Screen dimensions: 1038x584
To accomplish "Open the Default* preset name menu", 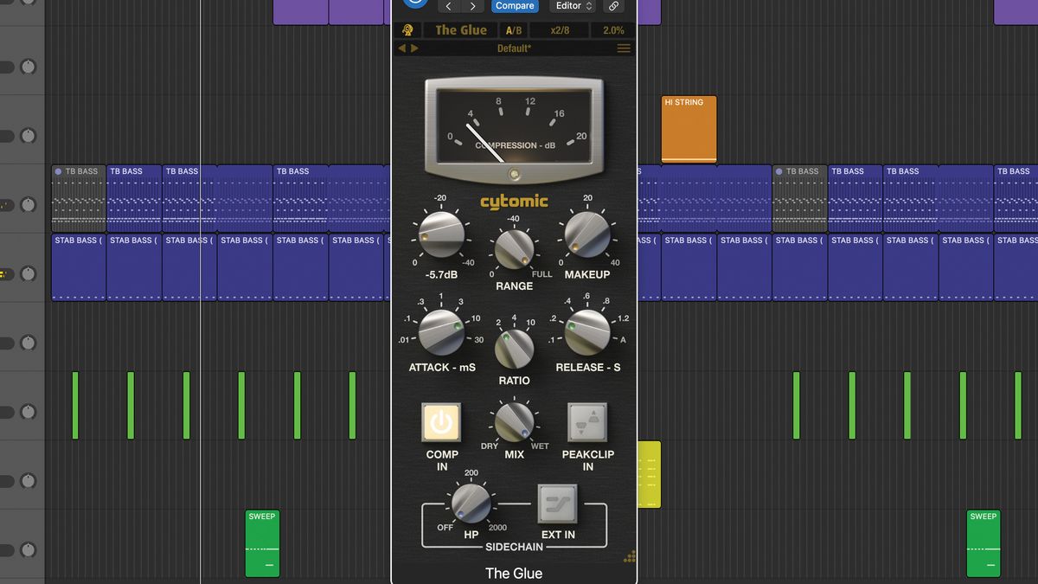I will pyautogui.click(x=514, y=48).
